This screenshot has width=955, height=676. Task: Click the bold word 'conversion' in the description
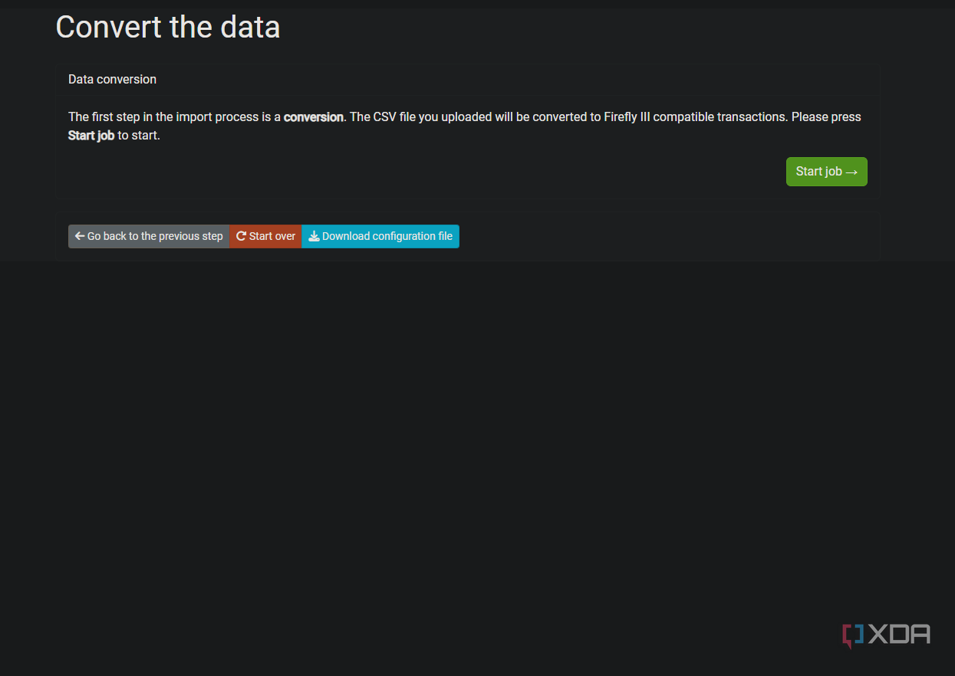pyautogui.click(x=314, y=117)
